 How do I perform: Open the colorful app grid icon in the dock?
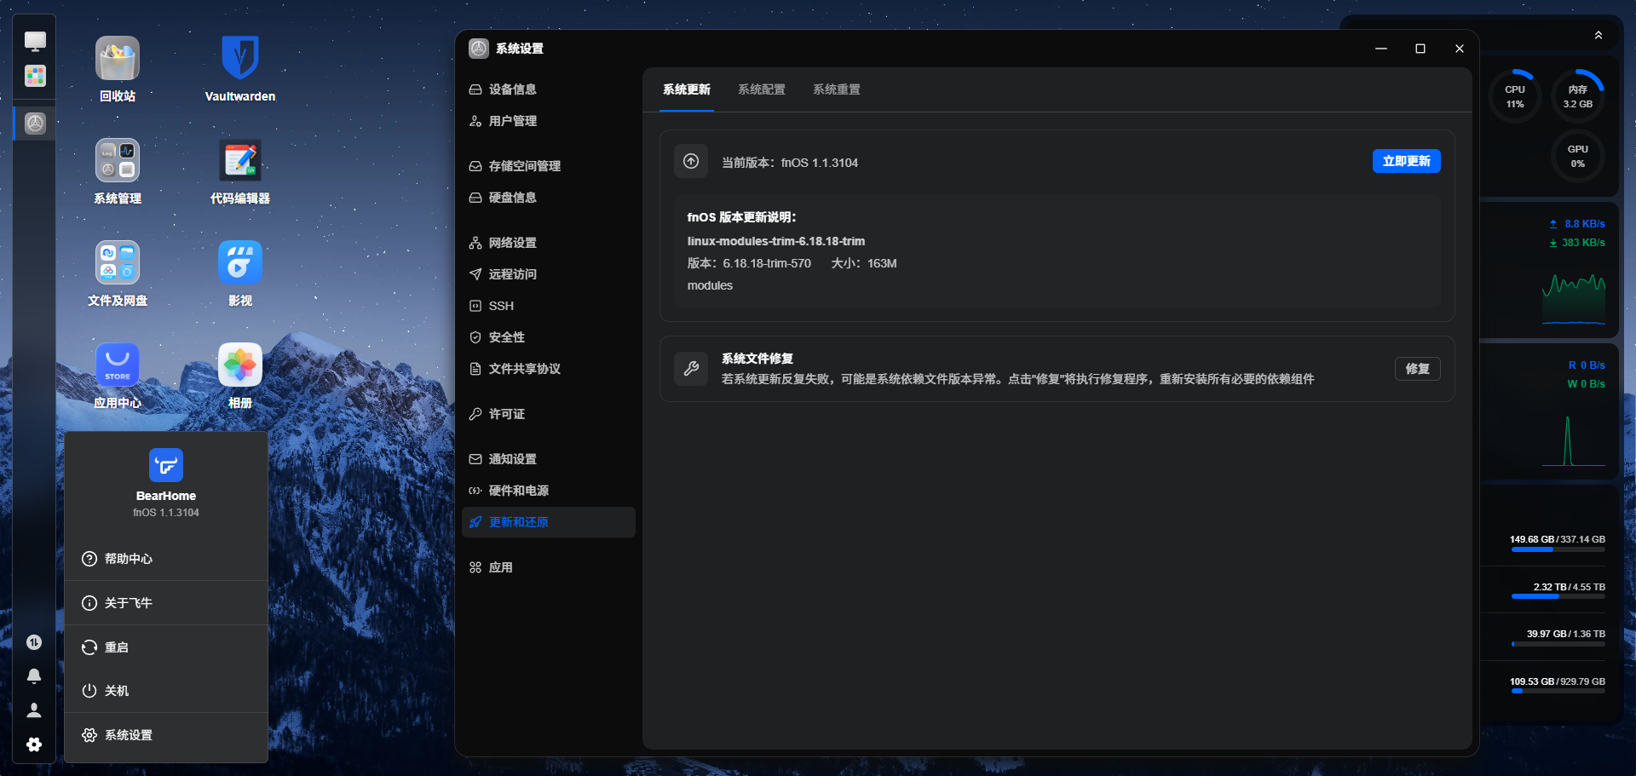(x=35, y=76)
